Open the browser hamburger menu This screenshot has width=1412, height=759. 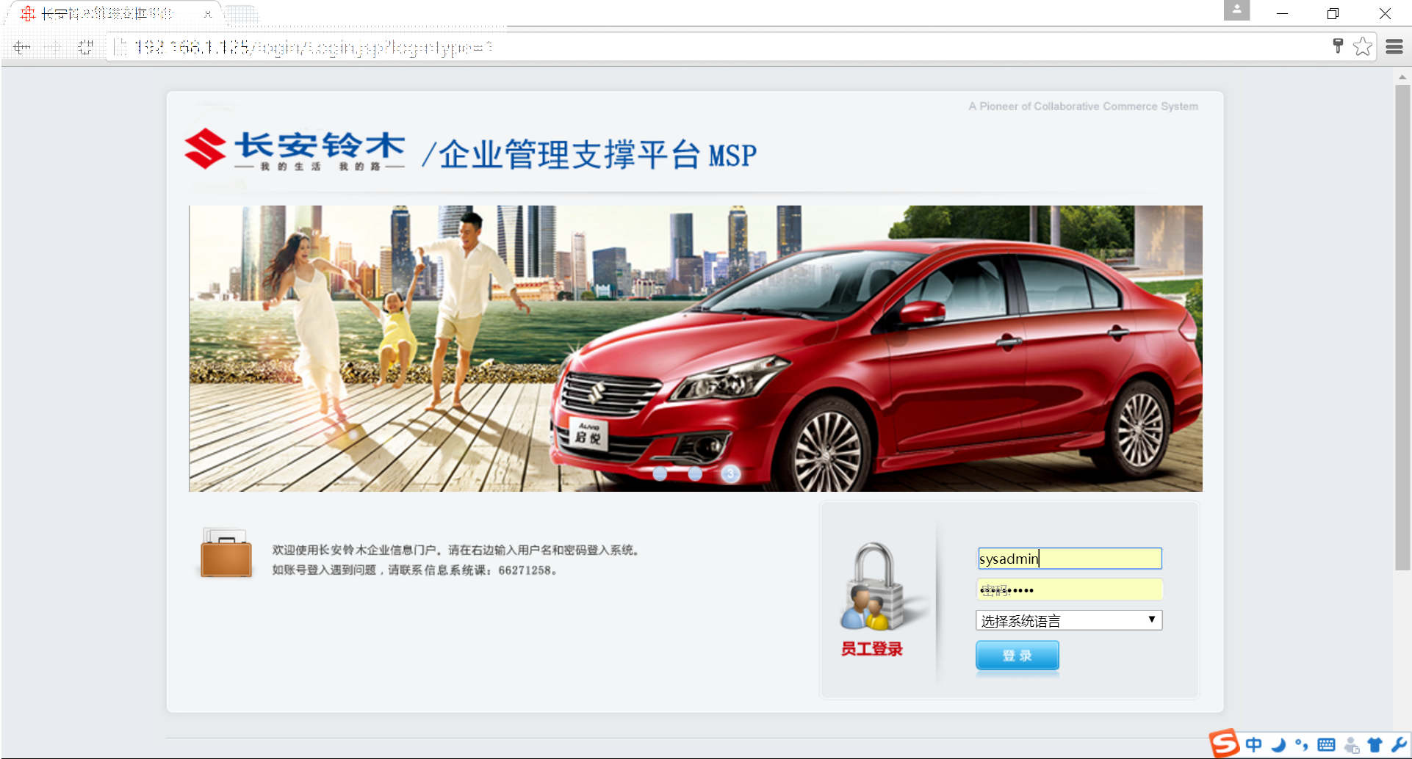tap(1394, 47)
